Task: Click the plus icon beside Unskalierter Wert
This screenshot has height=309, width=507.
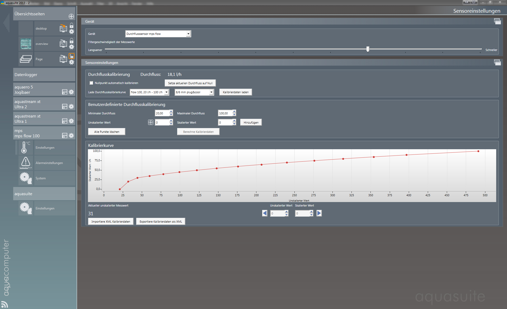Action: 151,122
